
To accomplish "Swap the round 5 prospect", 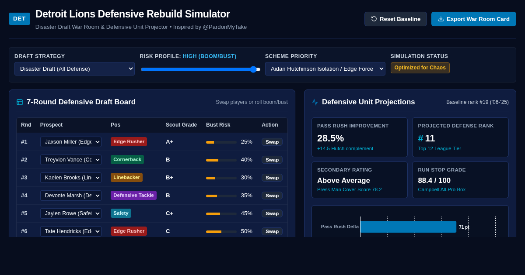I will click(x=272, y=213).
